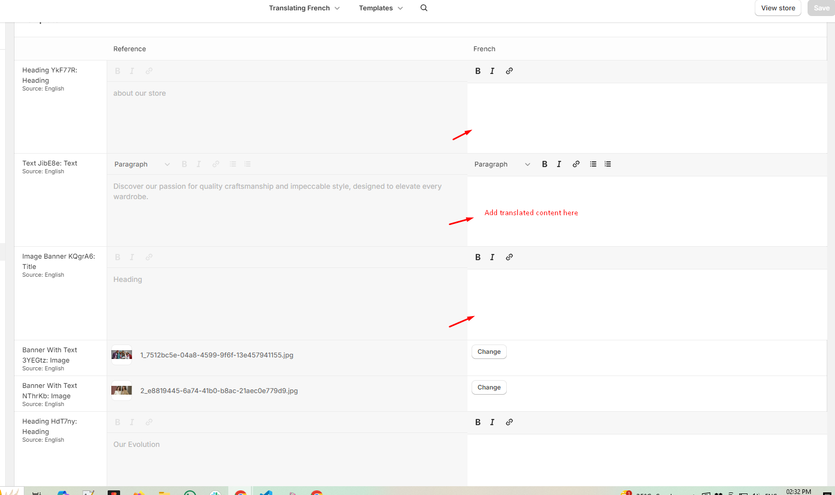Insert link in French Heading YkF77R editor
The height and width of the screenshot is (495, 835).
[509, 71]
